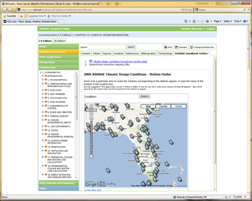Open Suggested Sites dropdown

coord(35,16)
